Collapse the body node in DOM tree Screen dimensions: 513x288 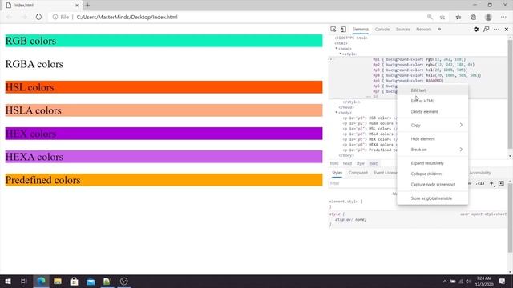pos(337,112)
